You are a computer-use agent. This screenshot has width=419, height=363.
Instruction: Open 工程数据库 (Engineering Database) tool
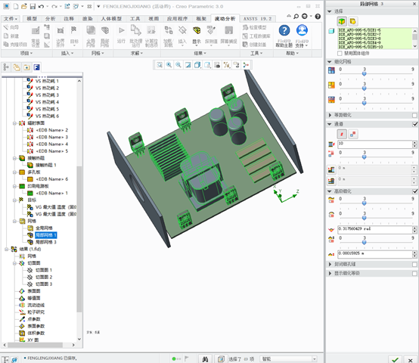[x=256, y=36]
